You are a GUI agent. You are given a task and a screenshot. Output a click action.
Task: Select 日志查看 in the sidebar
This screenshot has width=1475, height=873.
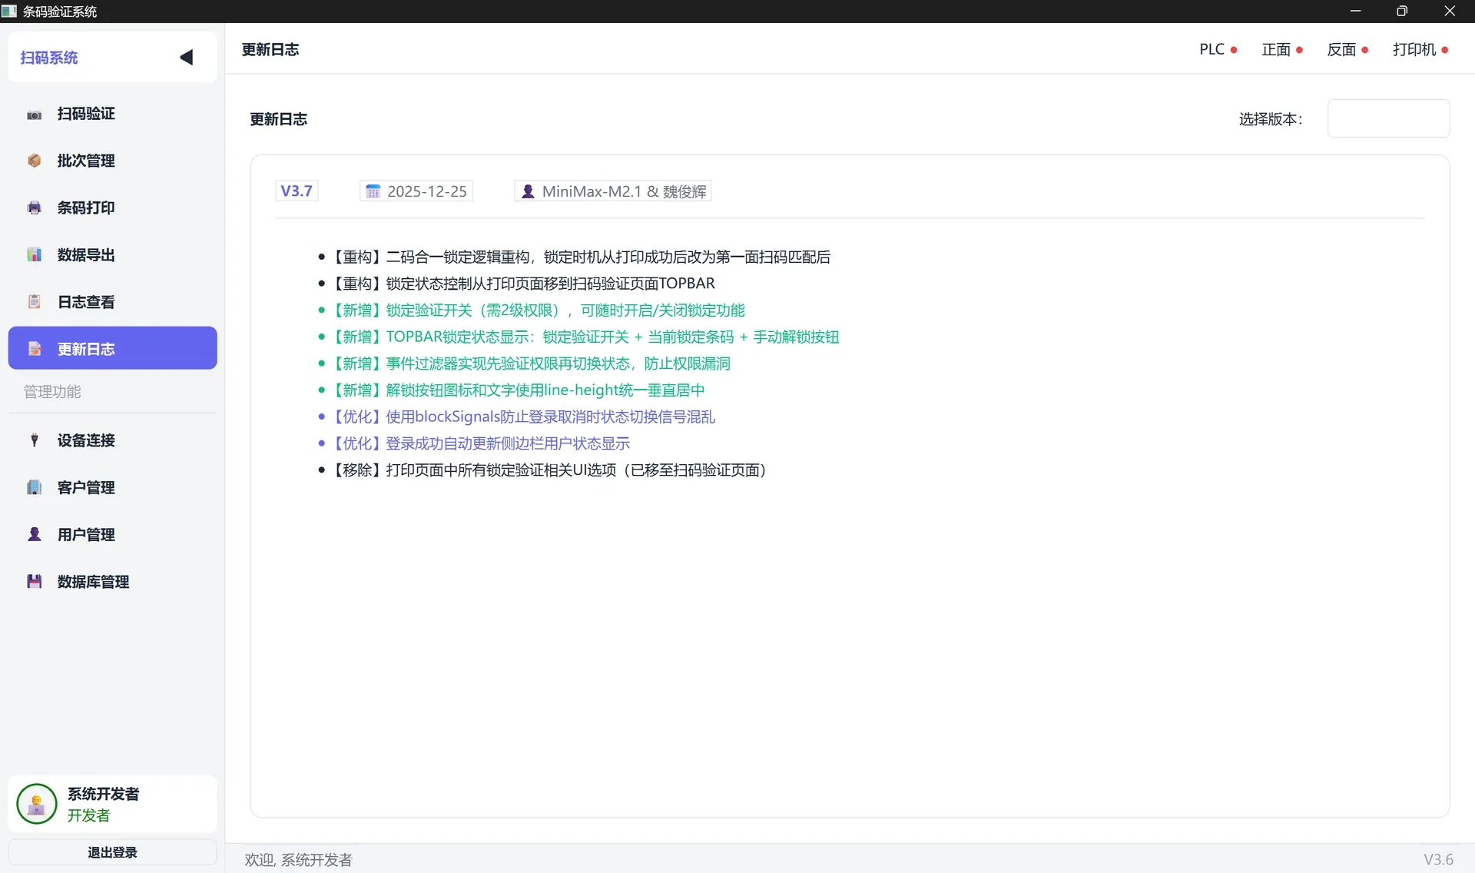click(112, 302)
